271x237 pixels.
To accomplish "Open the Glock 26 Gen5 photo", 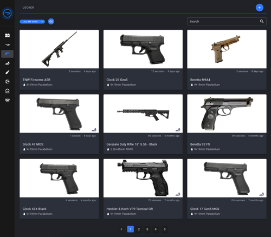I will [143, 49].
